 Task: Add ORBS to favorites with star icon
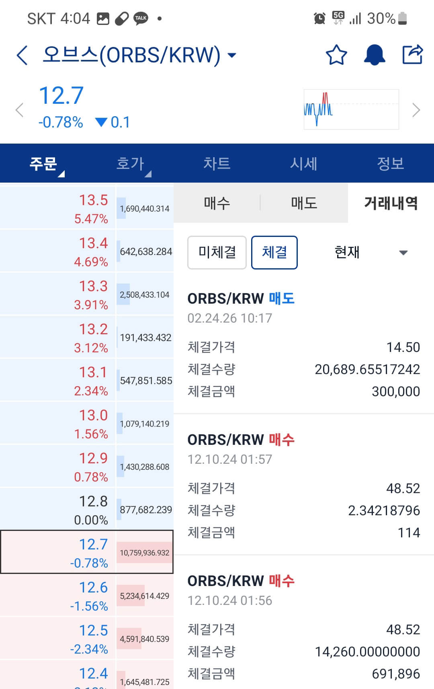click(336, 55)
